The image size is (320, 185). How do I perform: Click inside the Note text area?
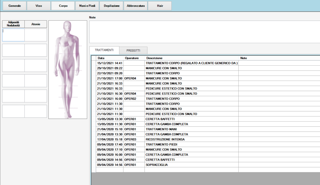pyautogui.click(x=204, y=32)
